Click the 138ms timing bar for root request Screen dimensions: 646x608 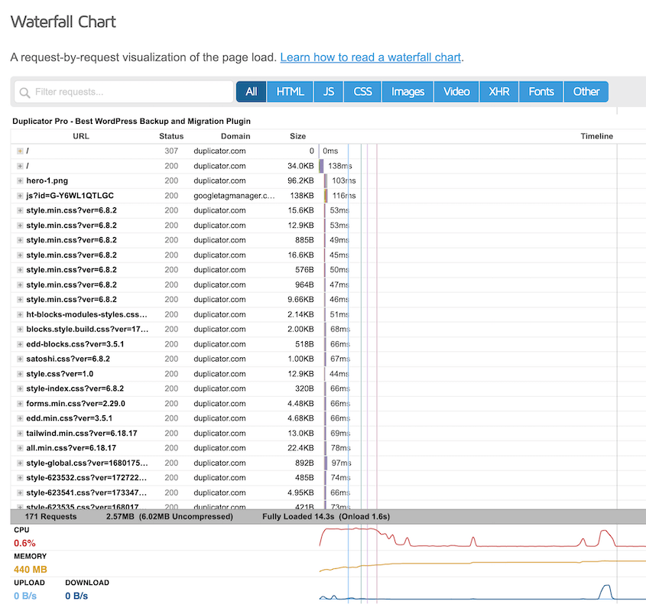[x=322, y=166]
